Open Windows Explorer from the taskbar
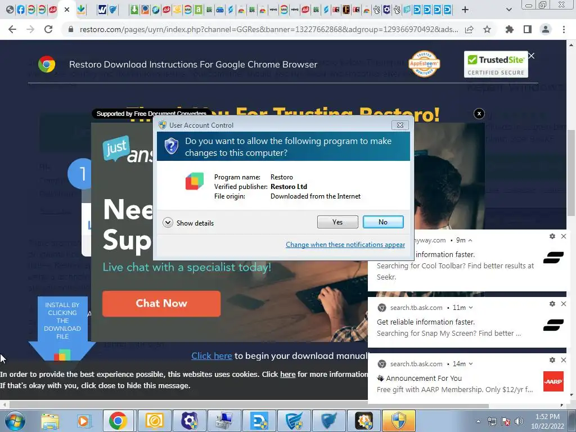 click(x=50, y=421)
